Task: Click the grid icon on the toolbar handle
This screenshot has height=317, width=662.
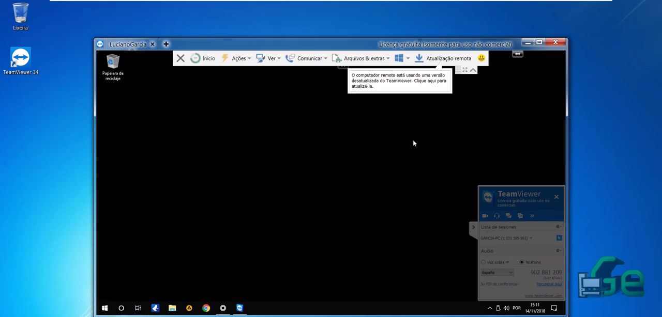Action: (x=458, y=70)
